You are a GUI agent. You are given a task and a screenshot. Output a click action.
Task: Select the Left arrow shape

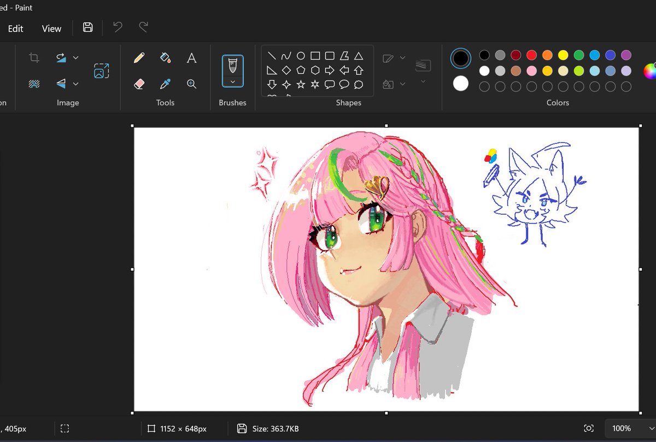[x=344, y=70]
